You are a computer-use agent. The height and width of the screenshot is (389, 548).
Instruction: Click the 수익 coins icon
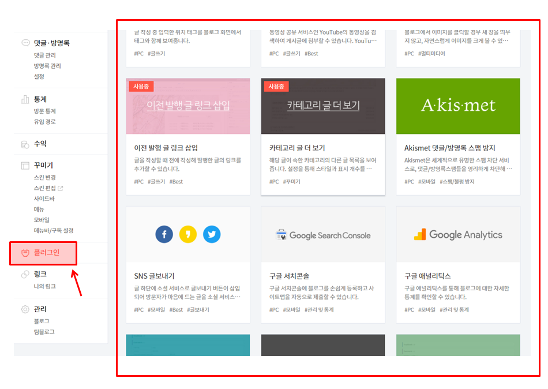(25, 144)
